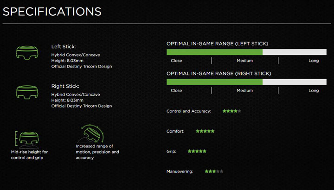
Task: Click the Right Stick thumbstick icon
Action: coord(26,92)
